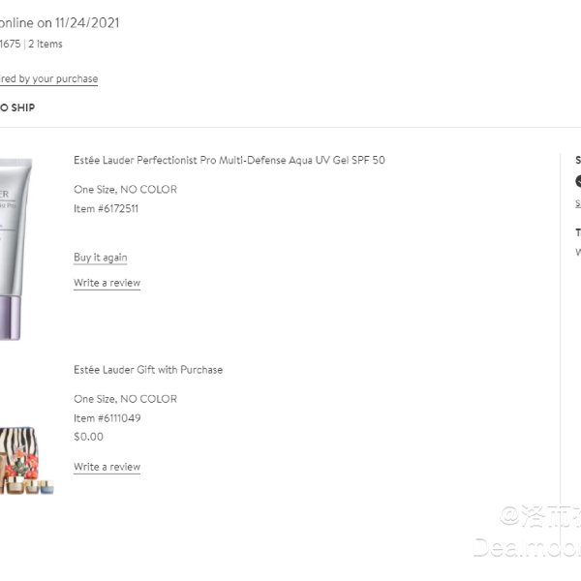
Task: Click the underlined 'S' link at right edge
Action: coord(578,203)
